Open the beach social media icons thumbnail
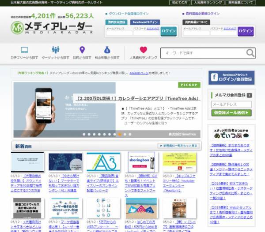265x232 pixels. pos(141,208)
